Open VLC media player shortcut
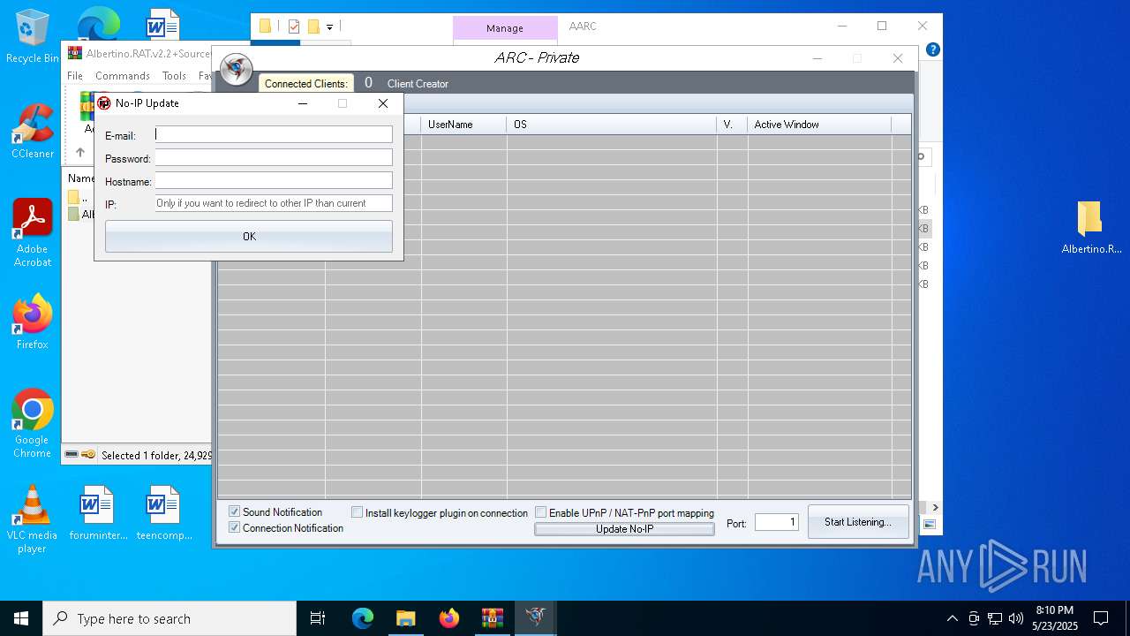Screen dimensions: 1130x636 (x=33, y=519)
